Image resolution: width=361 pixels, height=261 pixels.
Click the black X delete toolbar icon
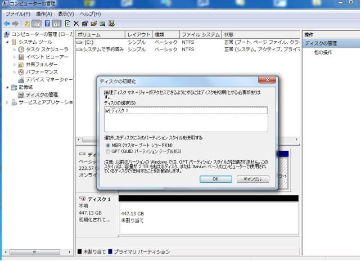pos(76,24)
